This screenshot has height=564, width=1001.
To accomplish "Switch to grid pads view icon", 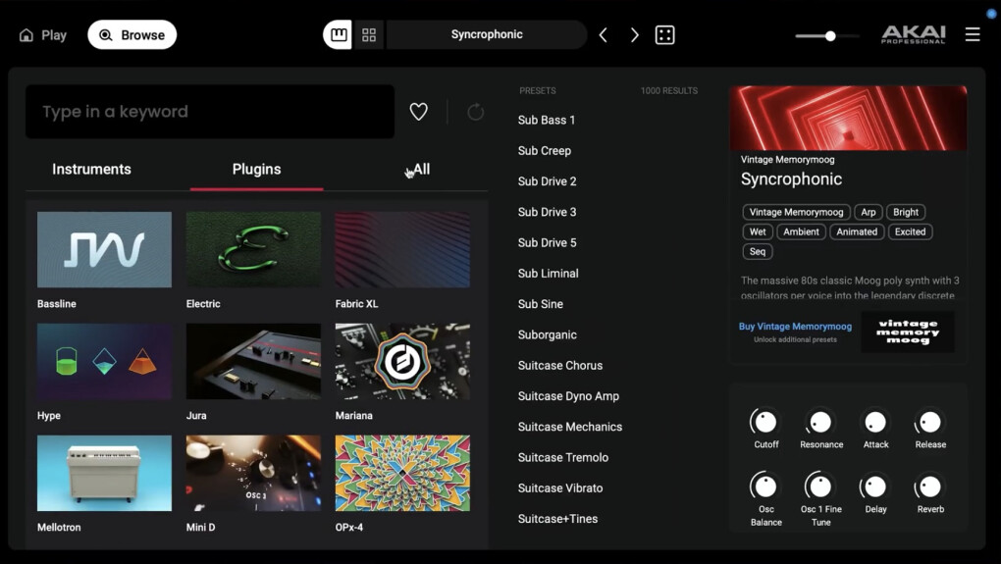I will (369, 34).
